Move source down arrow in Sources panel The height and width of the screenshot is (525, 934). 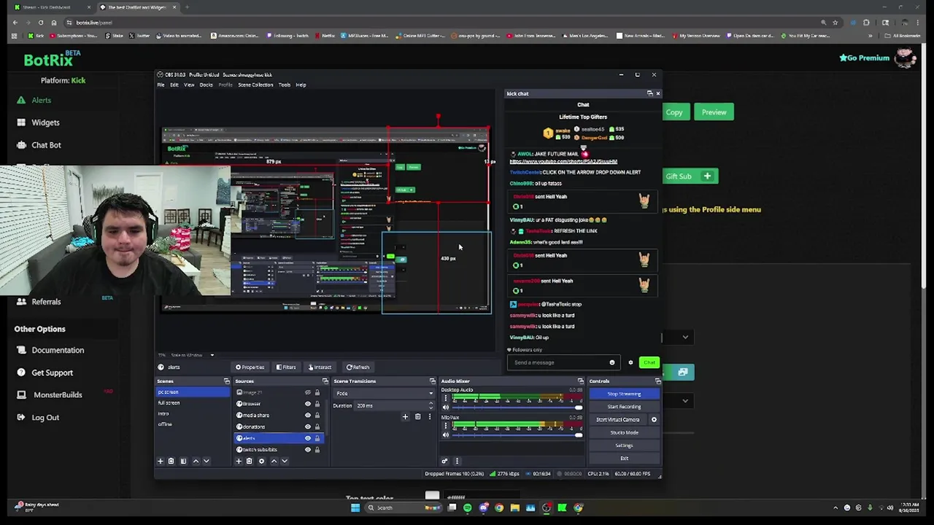[x=285, y=461]
